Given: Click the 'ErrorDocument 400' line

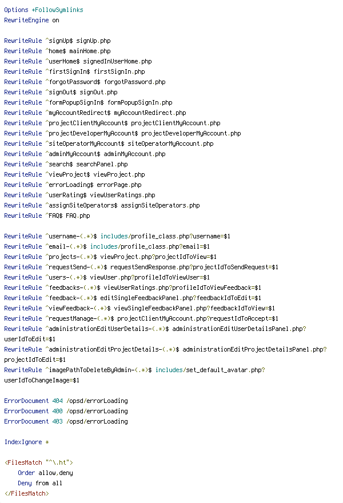Looking at the screenshot, I should coord(66,410).
